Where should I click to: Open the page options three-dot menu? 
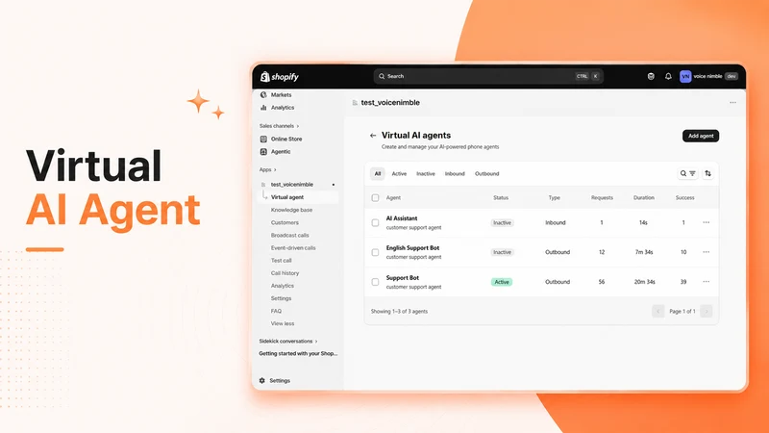(x=732, y=103)
